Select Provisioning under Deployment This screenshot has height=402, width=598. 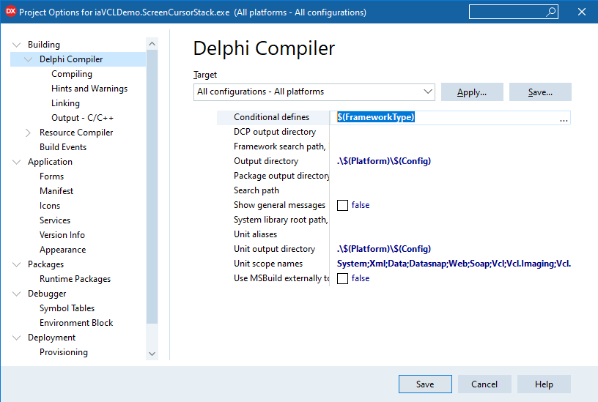(64, 352)
